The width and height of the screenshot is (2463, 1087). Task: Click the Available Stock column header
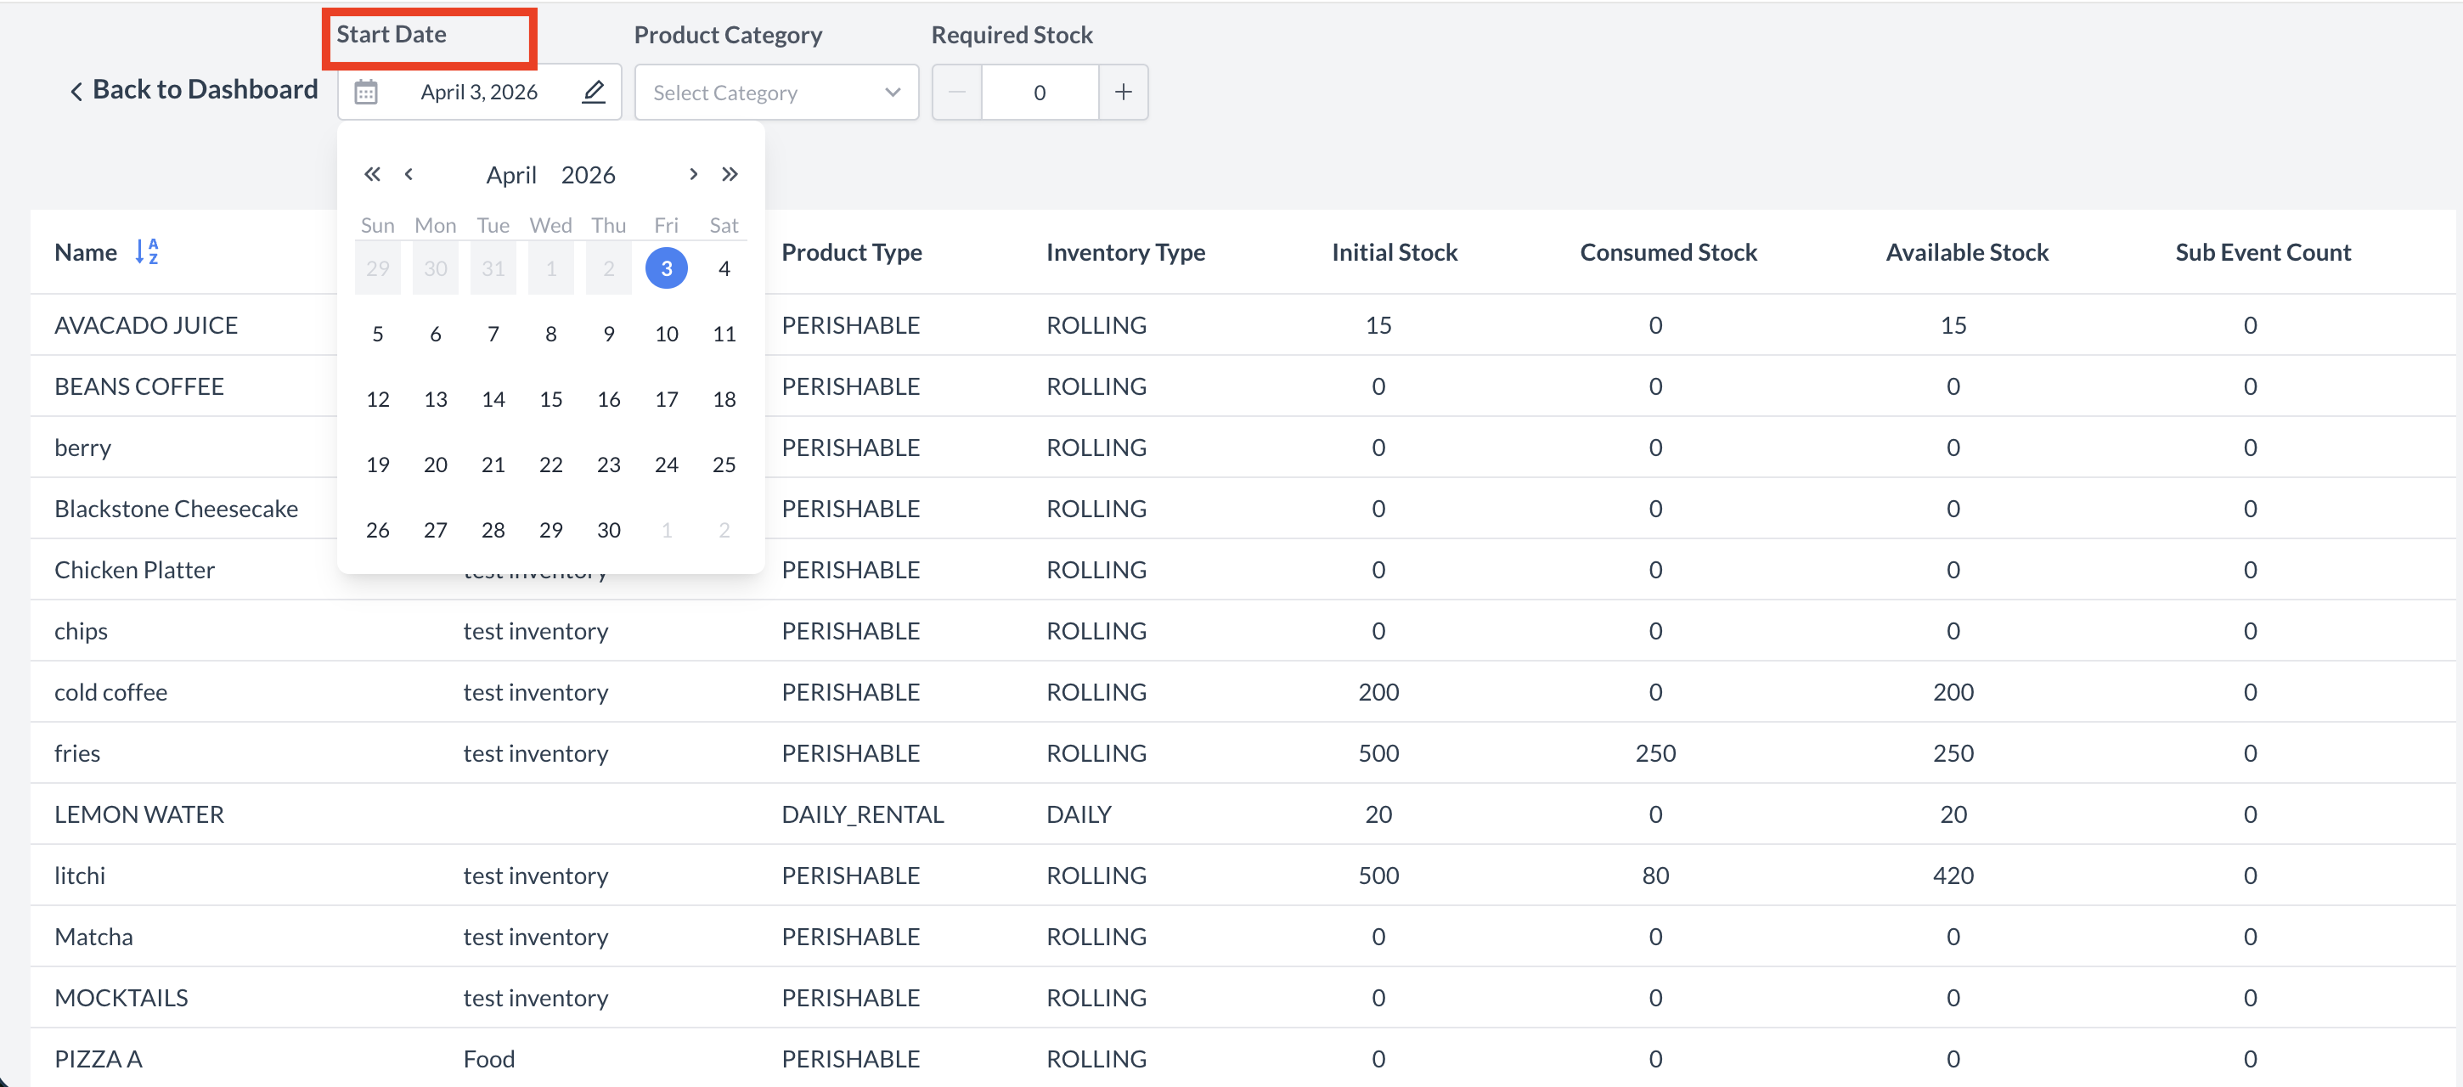pos(1967,252)
